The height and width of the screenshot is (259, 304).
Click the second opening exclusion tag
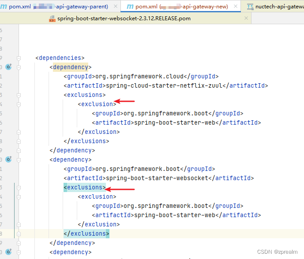pos(97,196)
